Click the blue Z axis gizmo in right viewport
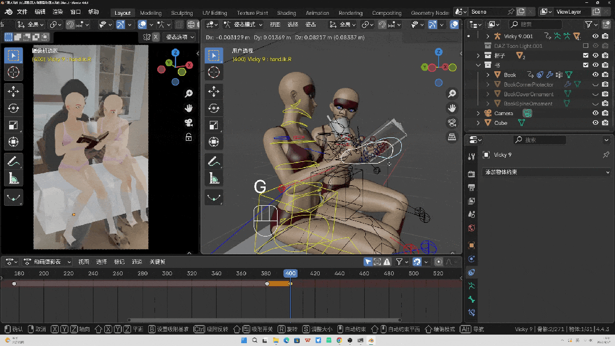Viewport: 615px width, 346px height. pos(438,52)
